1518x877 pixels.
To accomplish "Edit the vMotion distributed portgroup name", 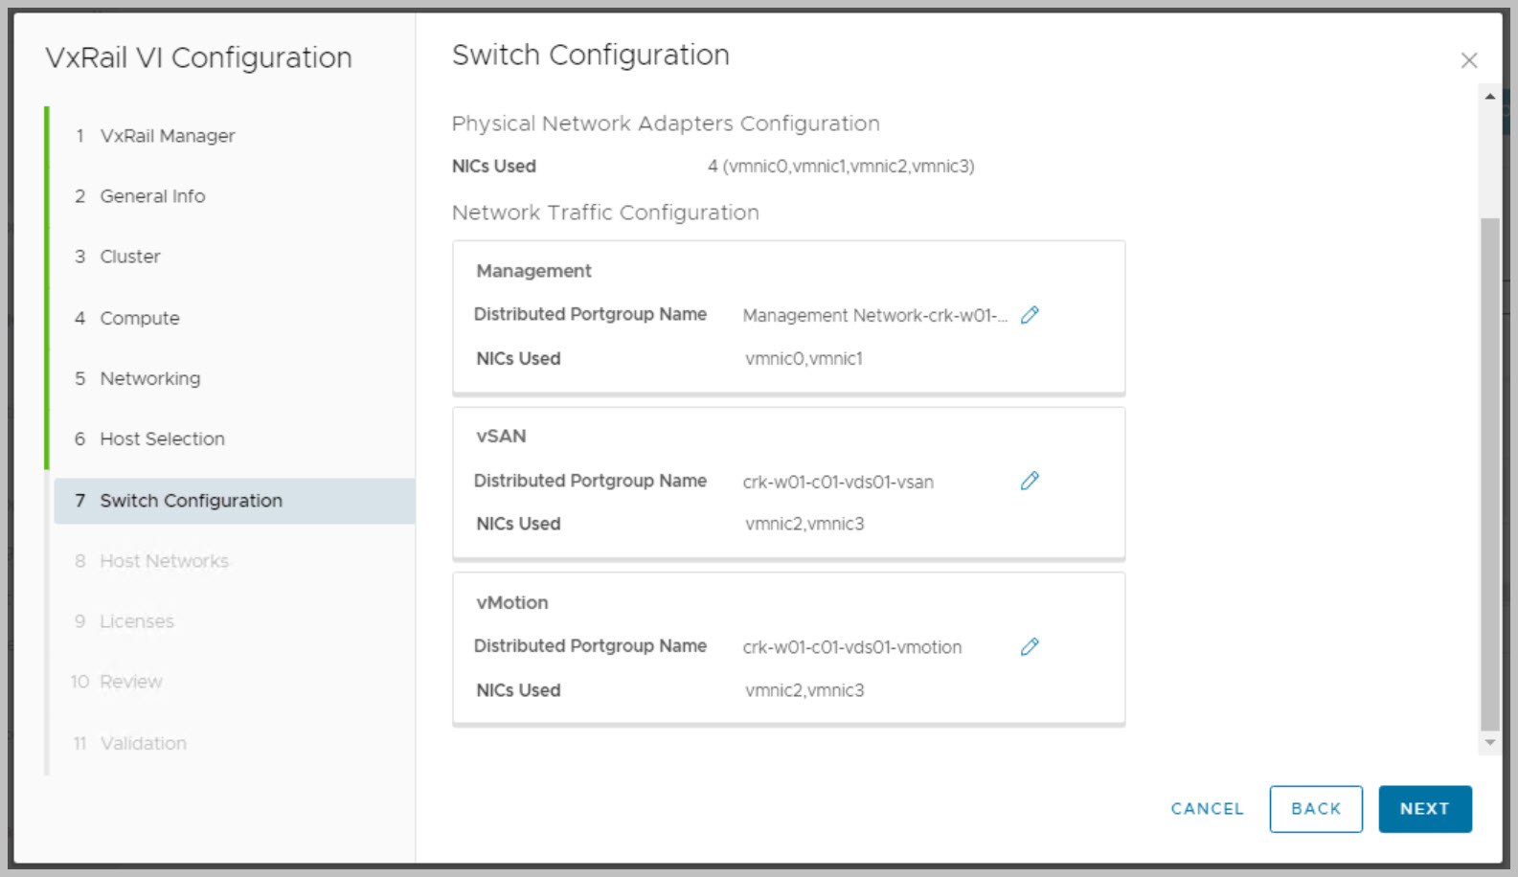I will (1030, 647).
